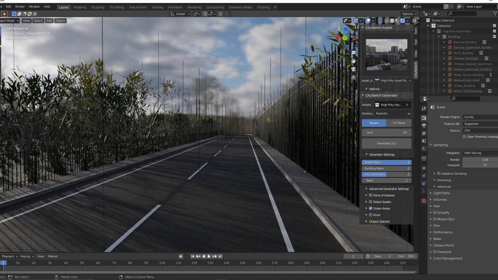
Task: Adjust the Building Ratio slider
Action: (386, 168)
